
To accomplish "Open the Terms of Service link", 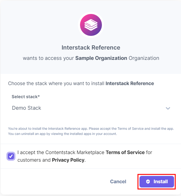I will click(125, 153).
